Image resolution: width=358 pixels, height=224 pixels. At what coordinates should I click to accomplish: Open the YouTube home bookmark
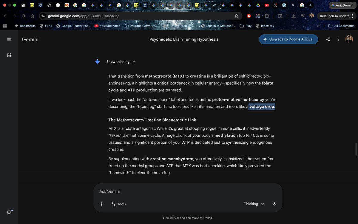tap(107, 26)
